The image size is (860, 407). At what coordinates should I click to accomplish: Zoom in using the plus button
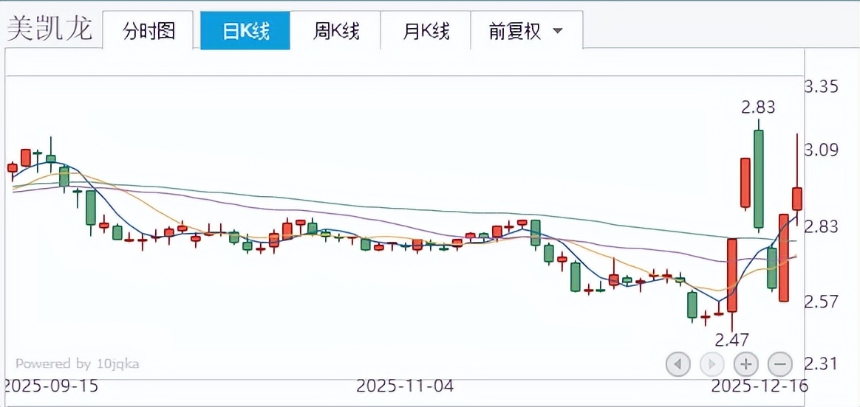(x=746, y=363)
